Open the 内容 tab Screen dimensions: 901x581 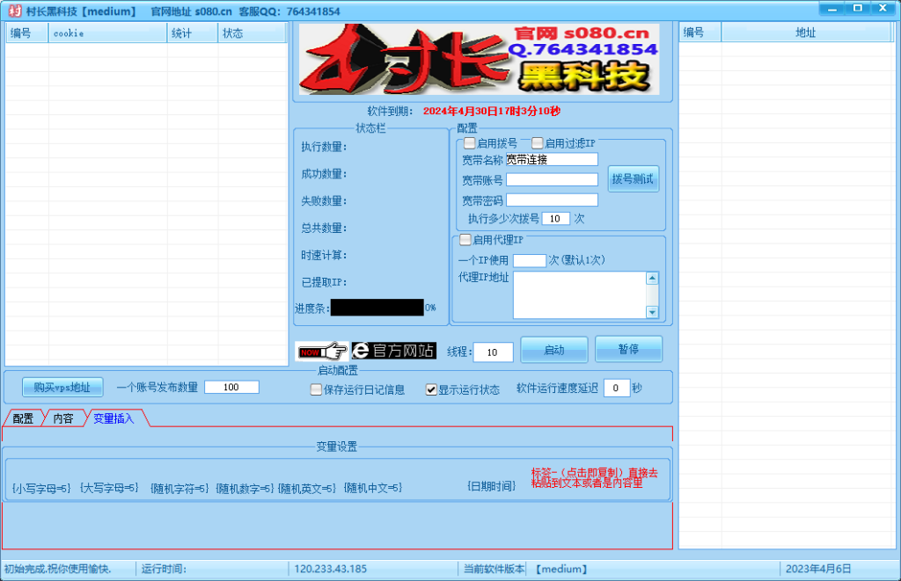click(x=63, y=418)
